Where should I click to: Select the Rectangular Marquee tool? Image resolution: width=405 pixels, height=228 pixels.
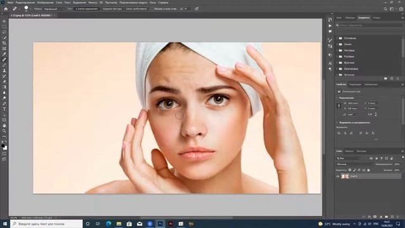4,27
